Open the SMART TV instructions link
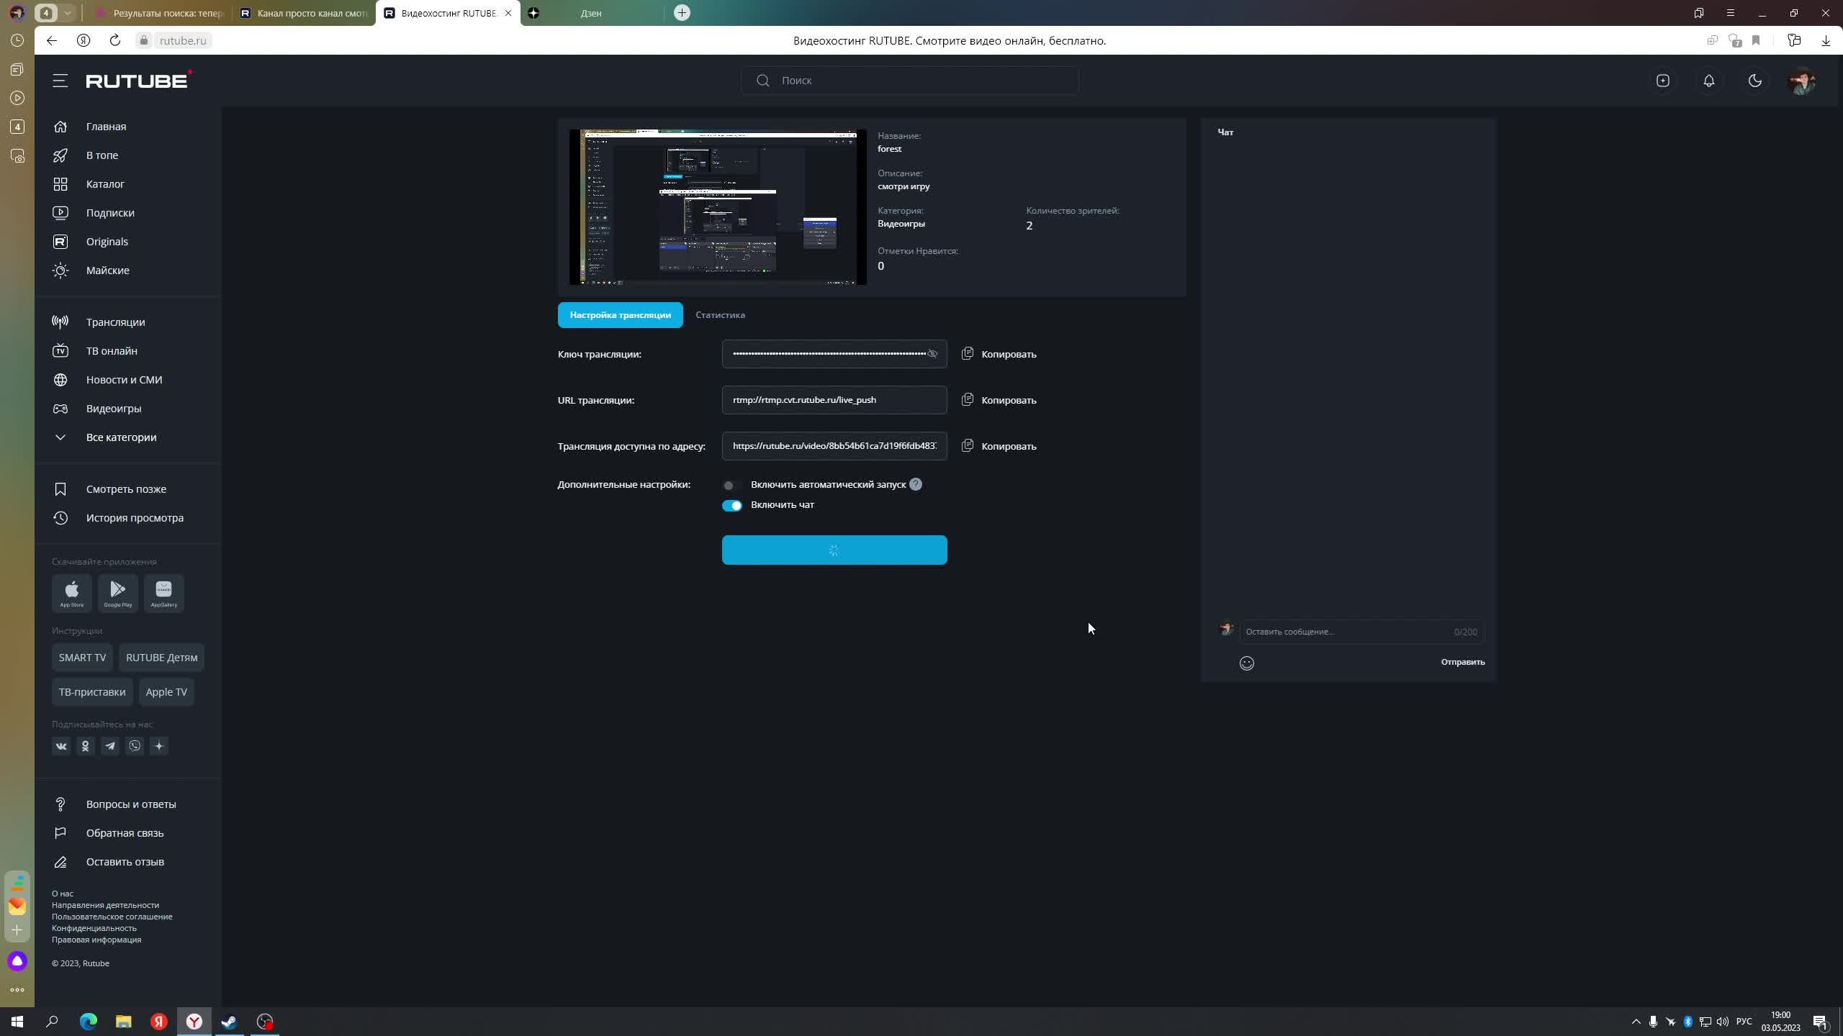 82,658
